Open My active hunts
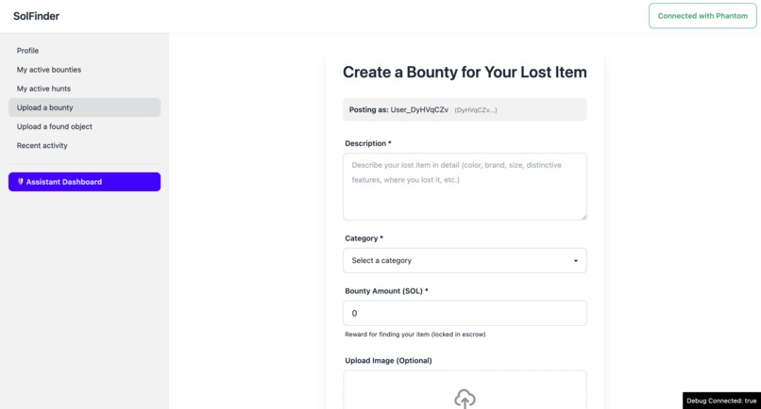Screen dimensions: 761x409 tap(43, 89)
